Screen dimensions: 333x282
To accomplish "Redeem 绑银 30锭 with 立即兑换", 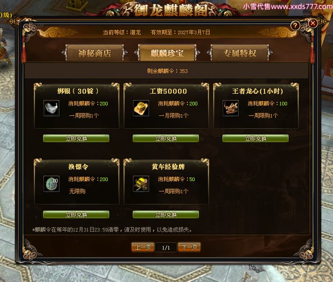I will point(76,138).
